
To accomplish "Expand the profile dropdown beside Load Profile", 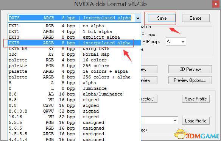I will click(x=175, y=121).
